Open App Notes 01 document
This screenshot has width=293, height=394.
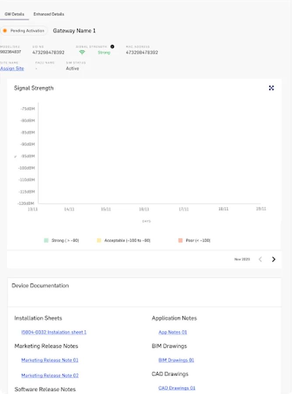(x=173, y=332)
